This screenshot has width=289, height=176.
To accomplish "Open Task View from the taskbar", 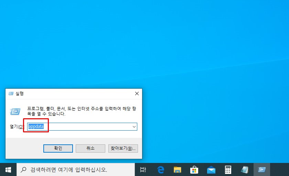I will click(143, 169).
